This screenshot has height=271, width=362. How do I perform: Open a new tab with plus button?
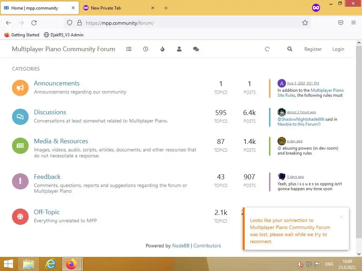[166, 8]
